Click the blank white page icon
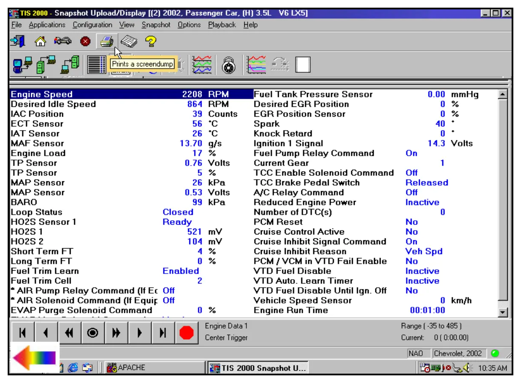The image size is (521, 383). [303, 65]
